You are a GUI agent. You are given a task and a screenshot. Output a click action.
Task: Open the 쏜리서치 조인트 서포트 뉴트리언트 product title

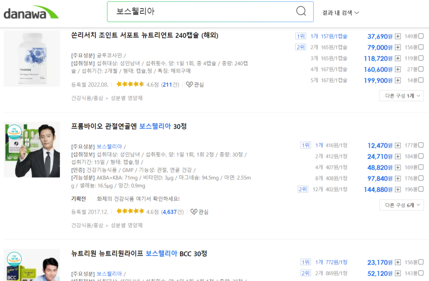(145, 35)
